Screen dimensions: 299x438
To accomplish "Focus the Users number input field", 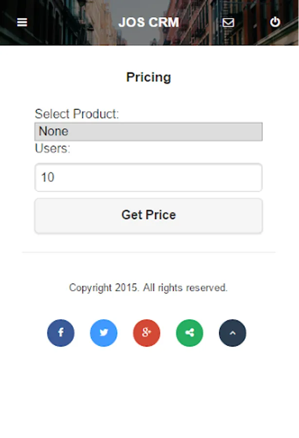I will 148,177.
